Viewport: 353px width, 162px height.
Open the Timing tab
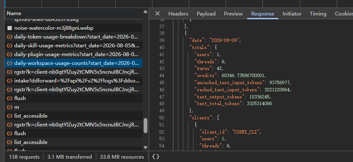coord(318,14)
